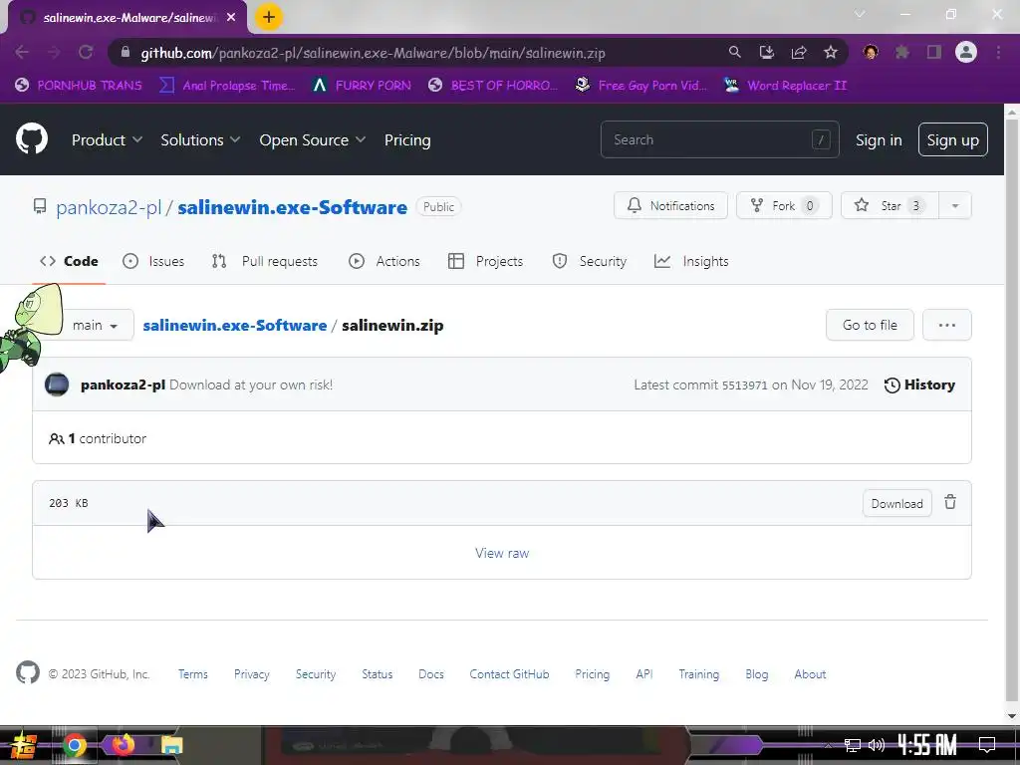Click the pankoza2-pl avatar image
This screenshot has width=1020, height=765.
click(57, 384)
